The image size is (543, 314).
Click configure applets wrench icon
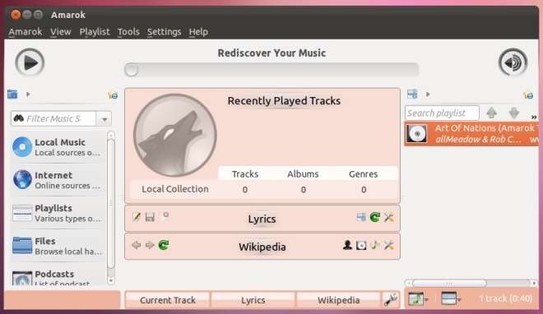click(x=391, y=299)
